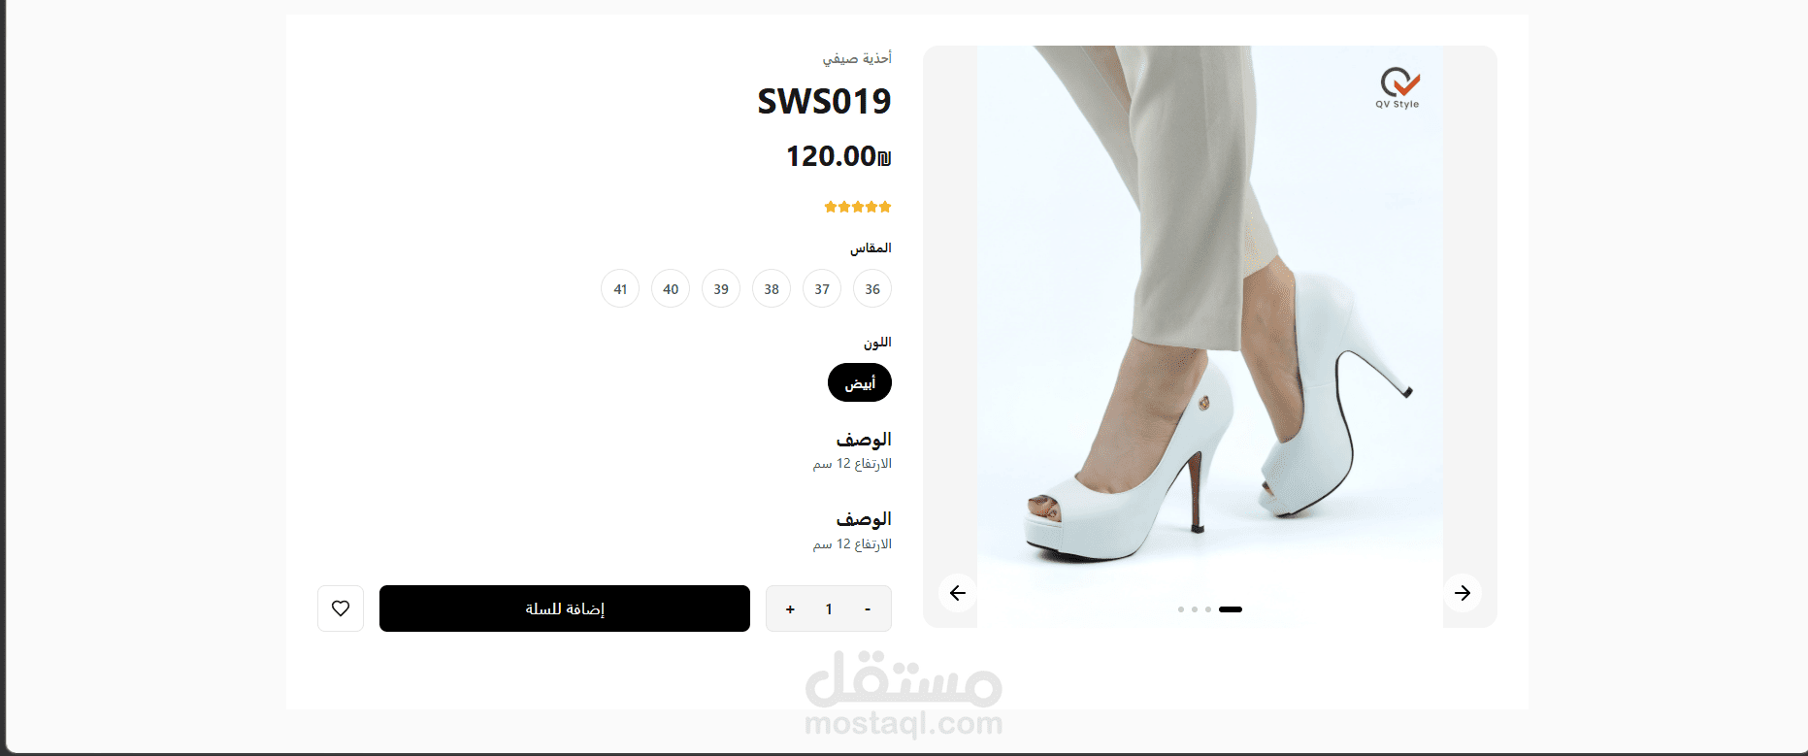Click the إضافة للسلة add to cart button
Image resolution: width=1808 pixels, height=756 pixels.
click(x=565, y=608)
